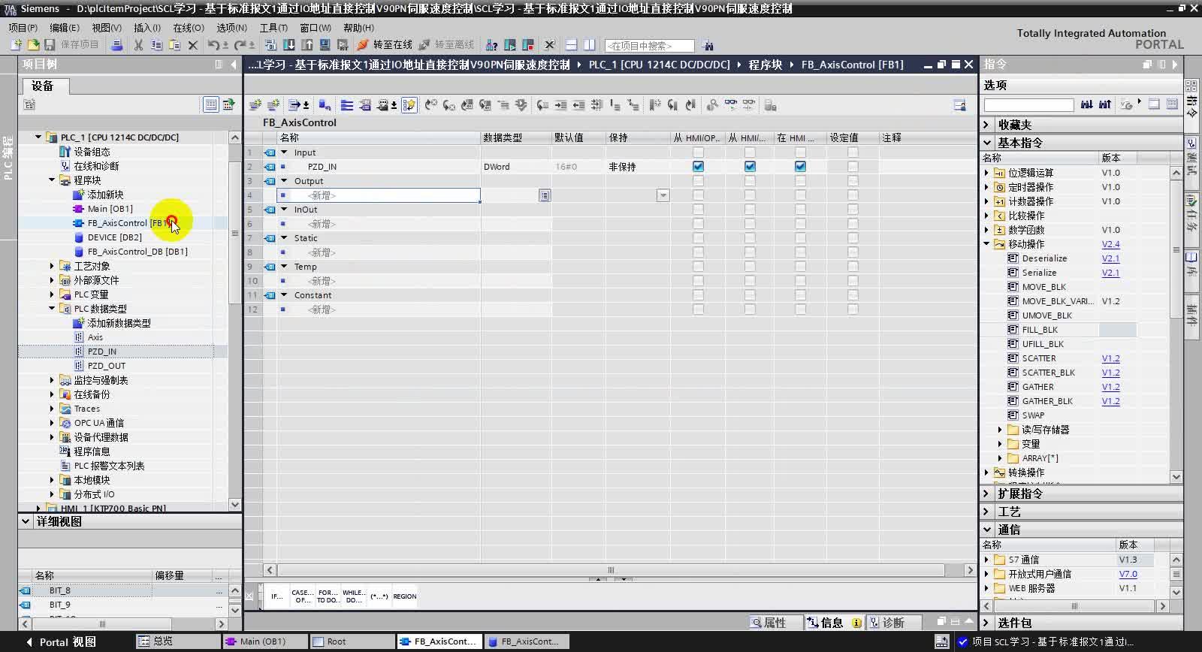Open the 信息 inspector tab

click(x=833, y=623)
